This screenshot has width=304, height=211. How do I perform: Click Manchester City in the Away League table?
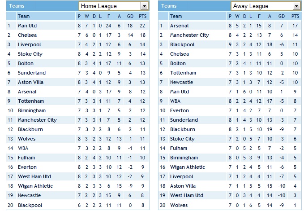point(190,35)
